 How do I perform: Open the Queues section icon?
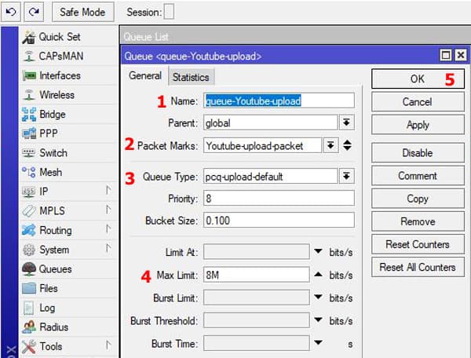(29, 269)
